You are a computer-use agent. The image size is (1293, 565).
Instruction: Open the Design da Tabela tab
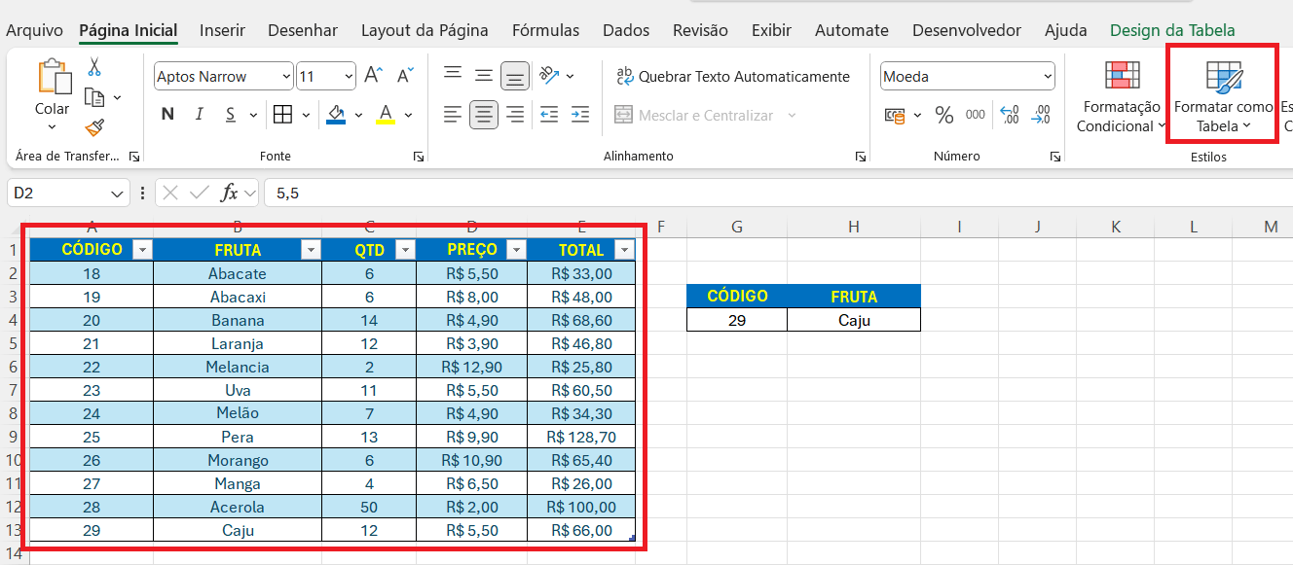point(1172,30)
